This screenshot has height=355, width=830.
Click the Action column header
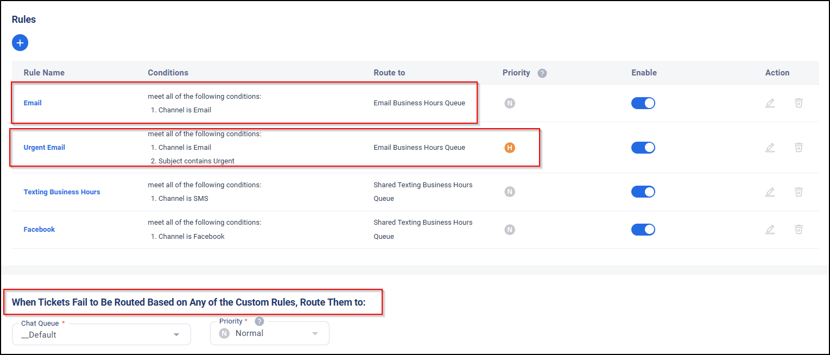click(x=777, y=73)
